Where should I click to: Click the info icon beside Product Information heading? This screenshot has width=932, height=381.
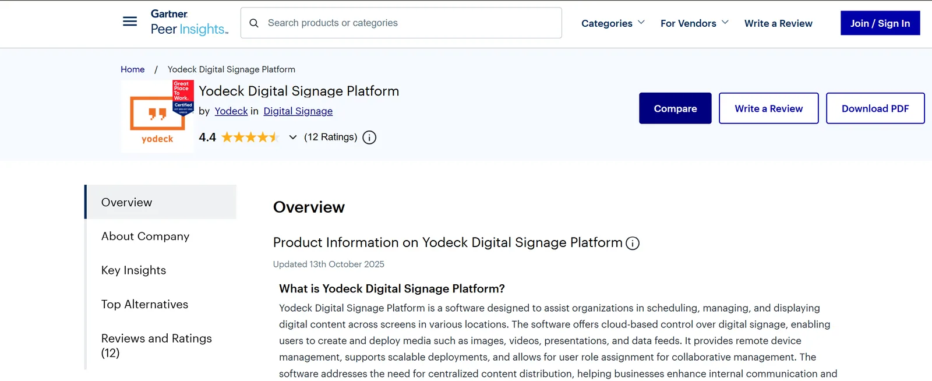[633, 244]
